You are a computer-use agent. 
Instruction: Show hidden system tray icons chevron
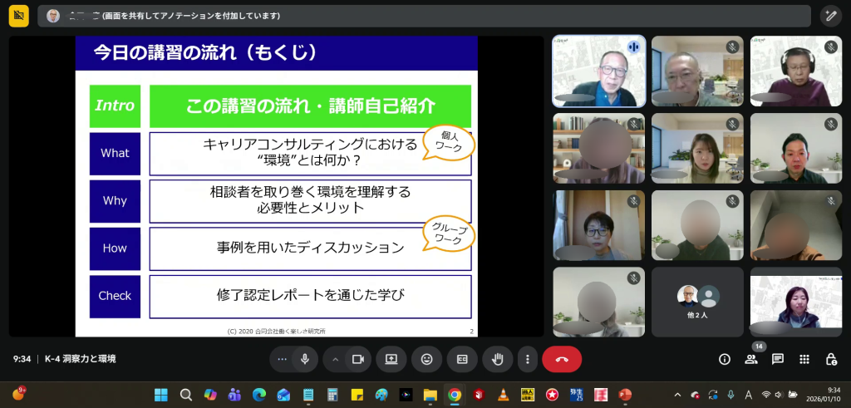point(677,394)
